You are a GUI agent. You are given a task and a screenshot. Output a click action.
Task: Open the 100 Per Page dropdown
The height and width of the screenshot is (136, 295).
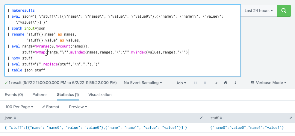[19, 107]
